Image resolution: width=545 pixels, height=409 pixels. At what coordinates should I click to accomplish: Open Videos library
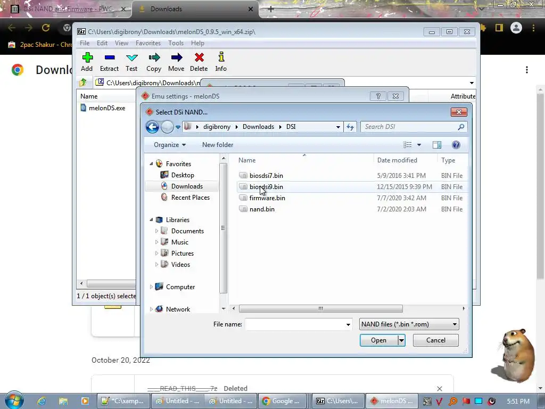[180, 264]
